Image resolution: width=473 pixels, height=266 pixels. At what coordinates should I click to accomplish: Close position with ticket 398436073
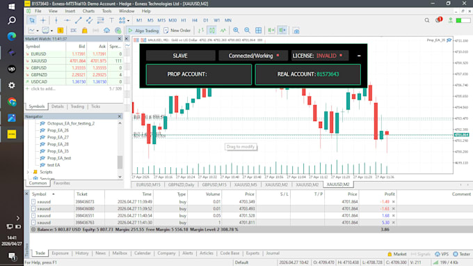[x=394, y=202]
